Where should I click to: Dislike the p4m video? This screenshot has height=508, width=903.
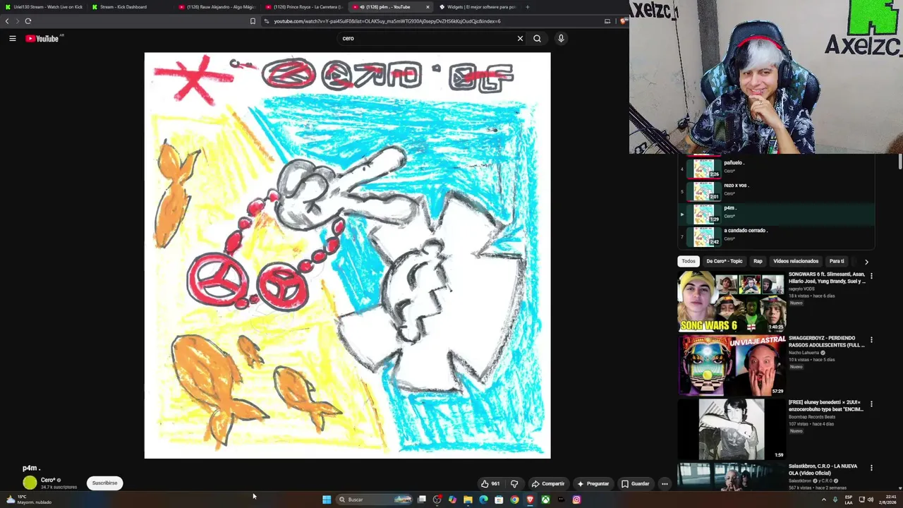(x=514, y=483)
